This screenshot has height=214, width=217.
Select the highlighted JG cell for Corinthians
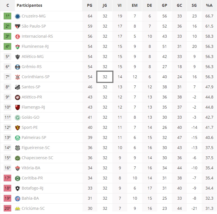click(x=105, y=77)
